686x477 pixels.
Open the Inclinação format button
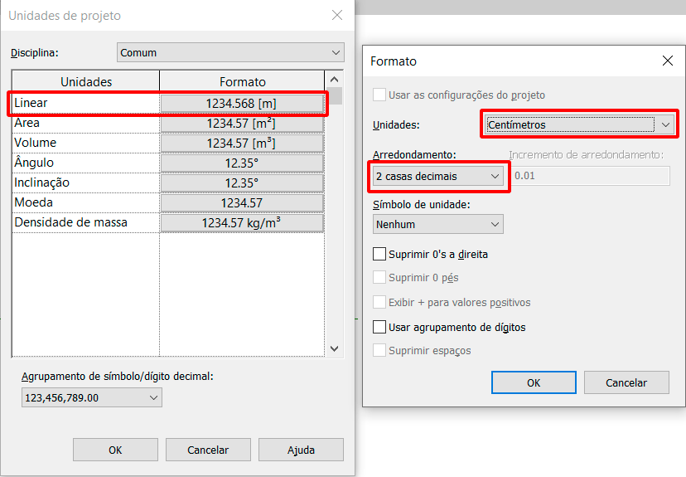tap(242, 183)
